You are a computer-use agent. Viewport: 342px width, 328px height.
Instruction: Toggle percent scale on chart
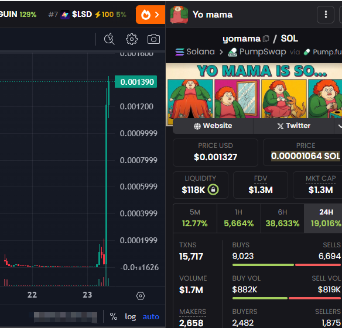(x=114, y=316)
